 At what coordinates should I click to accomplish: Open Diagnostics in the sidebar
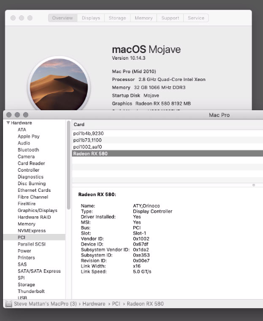click(30, 177)
